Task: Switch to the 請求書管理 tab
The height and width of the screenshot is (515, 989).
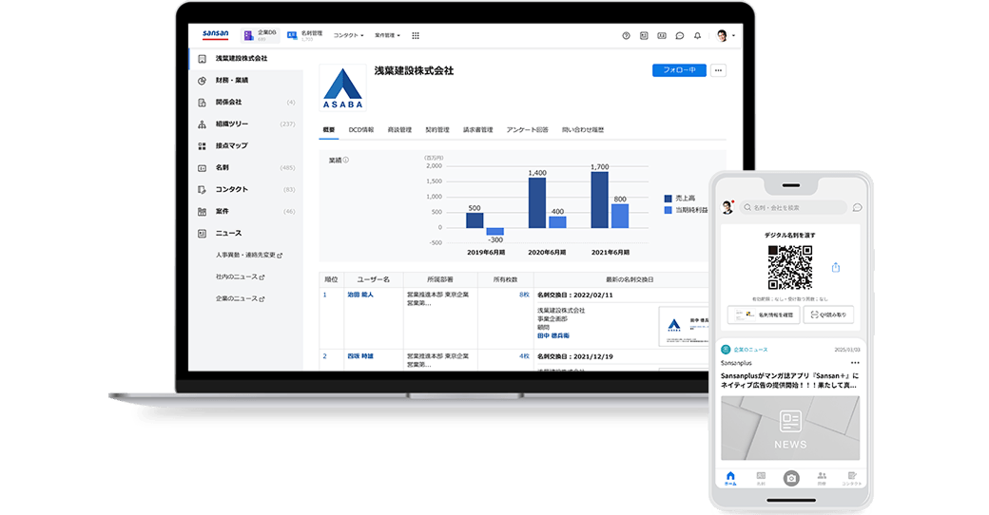Action: (x=477, y=130)
